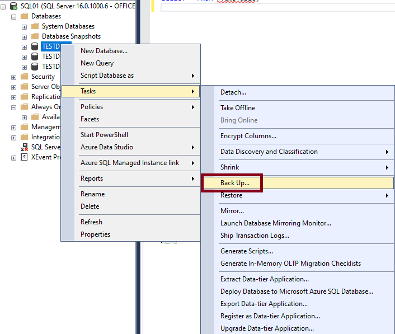The height and width of the screenshot is (334, 395).
Task: Click the Always On folder icon
Action: point(24,107)
